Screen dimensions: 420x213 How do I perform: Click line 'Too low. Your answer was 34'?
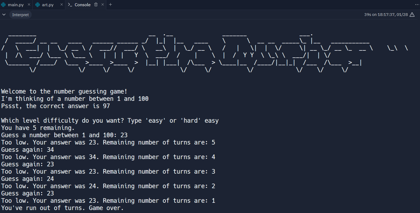click(x=108, y=157)
